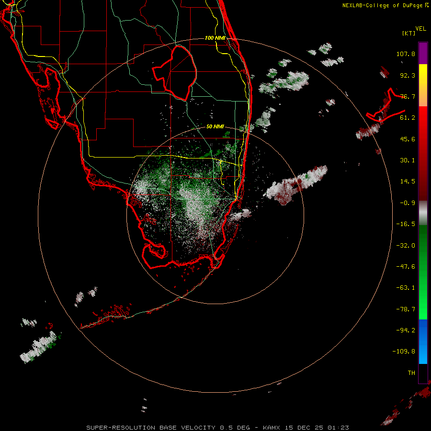Select the -94.2 velocity scale label
This screenshot has height=431, width=431.
(x=406, y=330)
